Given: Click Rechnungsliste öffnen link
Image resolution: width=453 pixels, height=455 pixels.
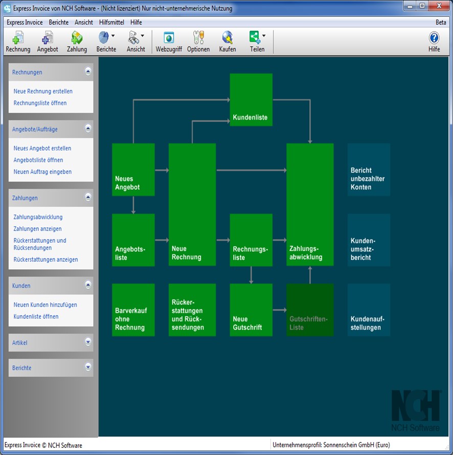Looking at the screenshot, I should tap(40, 103).
